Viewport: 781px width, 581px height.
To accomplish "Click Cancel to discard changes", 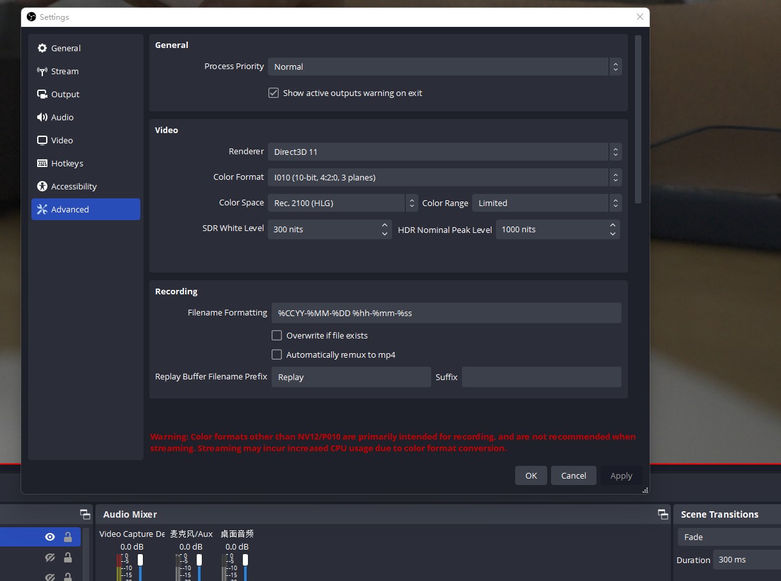I will point(573,475).
